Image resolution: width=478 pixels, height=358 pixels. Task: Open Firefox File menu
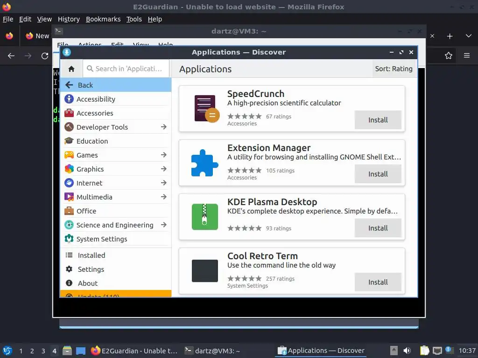[8, 19]
